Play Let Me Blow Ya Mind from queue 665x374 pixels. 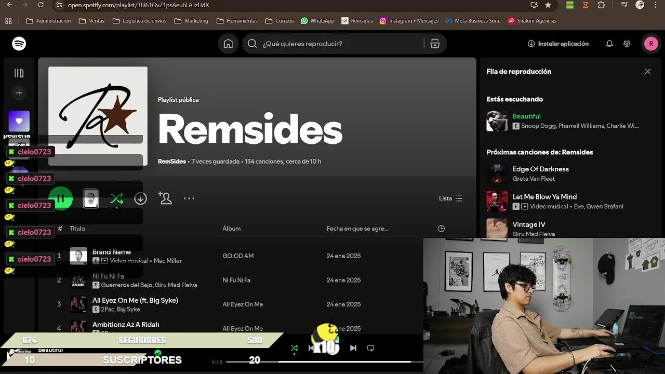pyautogui.click(x=544, y=197)
